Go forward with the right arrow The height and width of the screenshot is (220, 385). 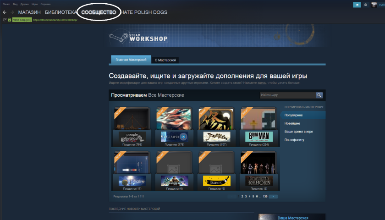(12, 12)
